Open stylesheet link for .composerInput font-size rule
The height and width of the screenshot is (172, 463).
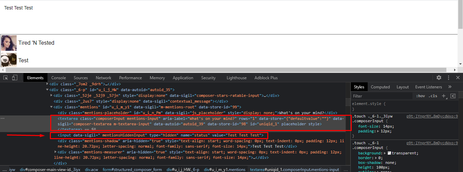(432, 116)
